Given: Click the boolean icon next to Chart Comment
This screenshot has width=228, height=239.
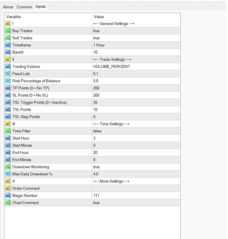Looking at the screenshot, I should (x=8, y=203).
